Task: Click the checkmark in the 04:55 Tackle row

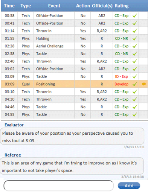Action: point(134,114)
